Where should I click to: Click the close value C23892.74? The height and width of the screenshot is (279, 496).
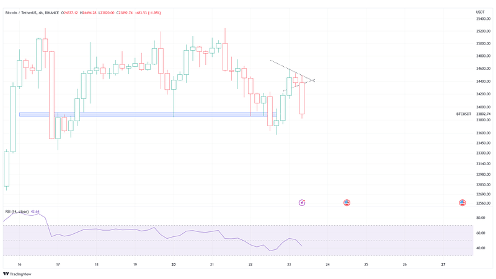[125, 13]
